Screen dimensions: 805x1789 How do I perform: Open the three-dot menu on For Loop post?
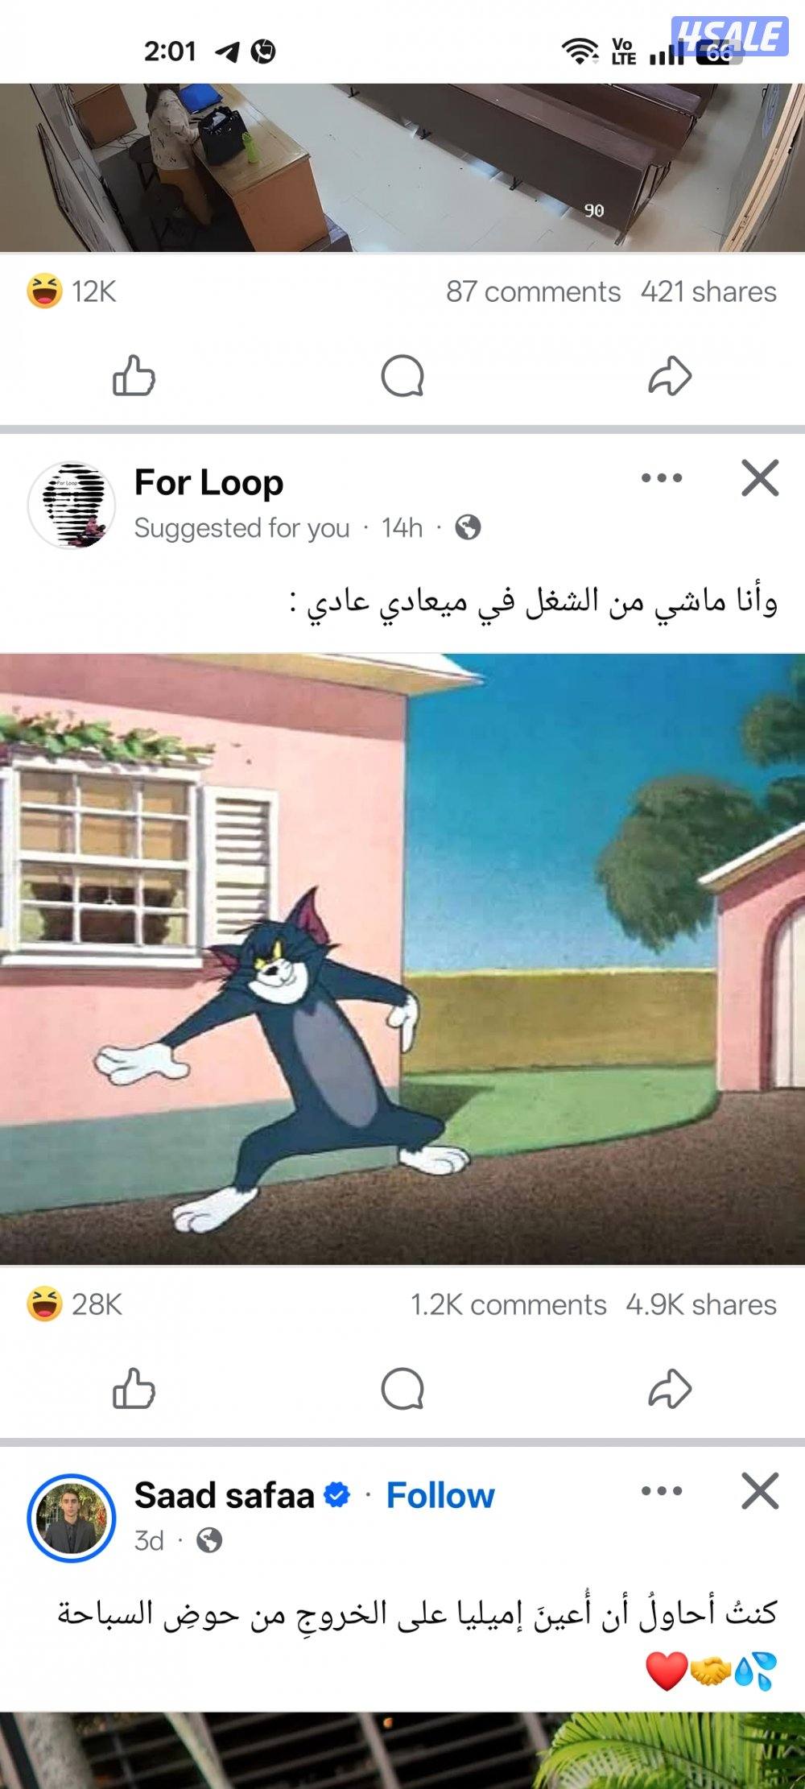pos(662,478)
